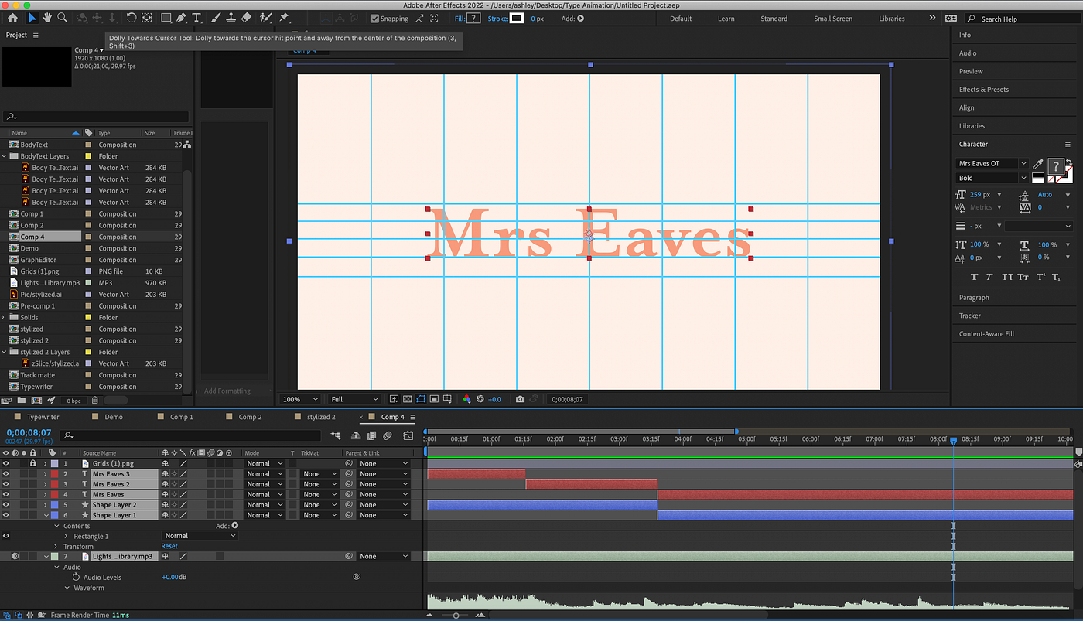The width and height of the screenshot is (1083, 621).
Task: Open the viewer magnification 100% dropdown
Action: tap(301, 399)
